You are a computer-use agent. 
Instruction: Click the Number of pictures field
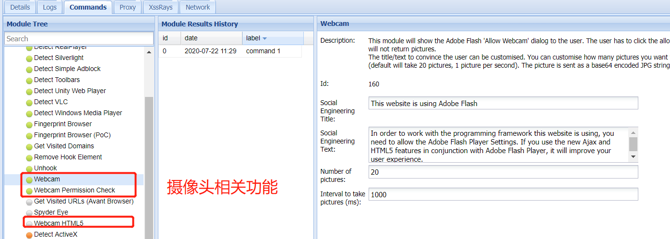click(503, 172)
